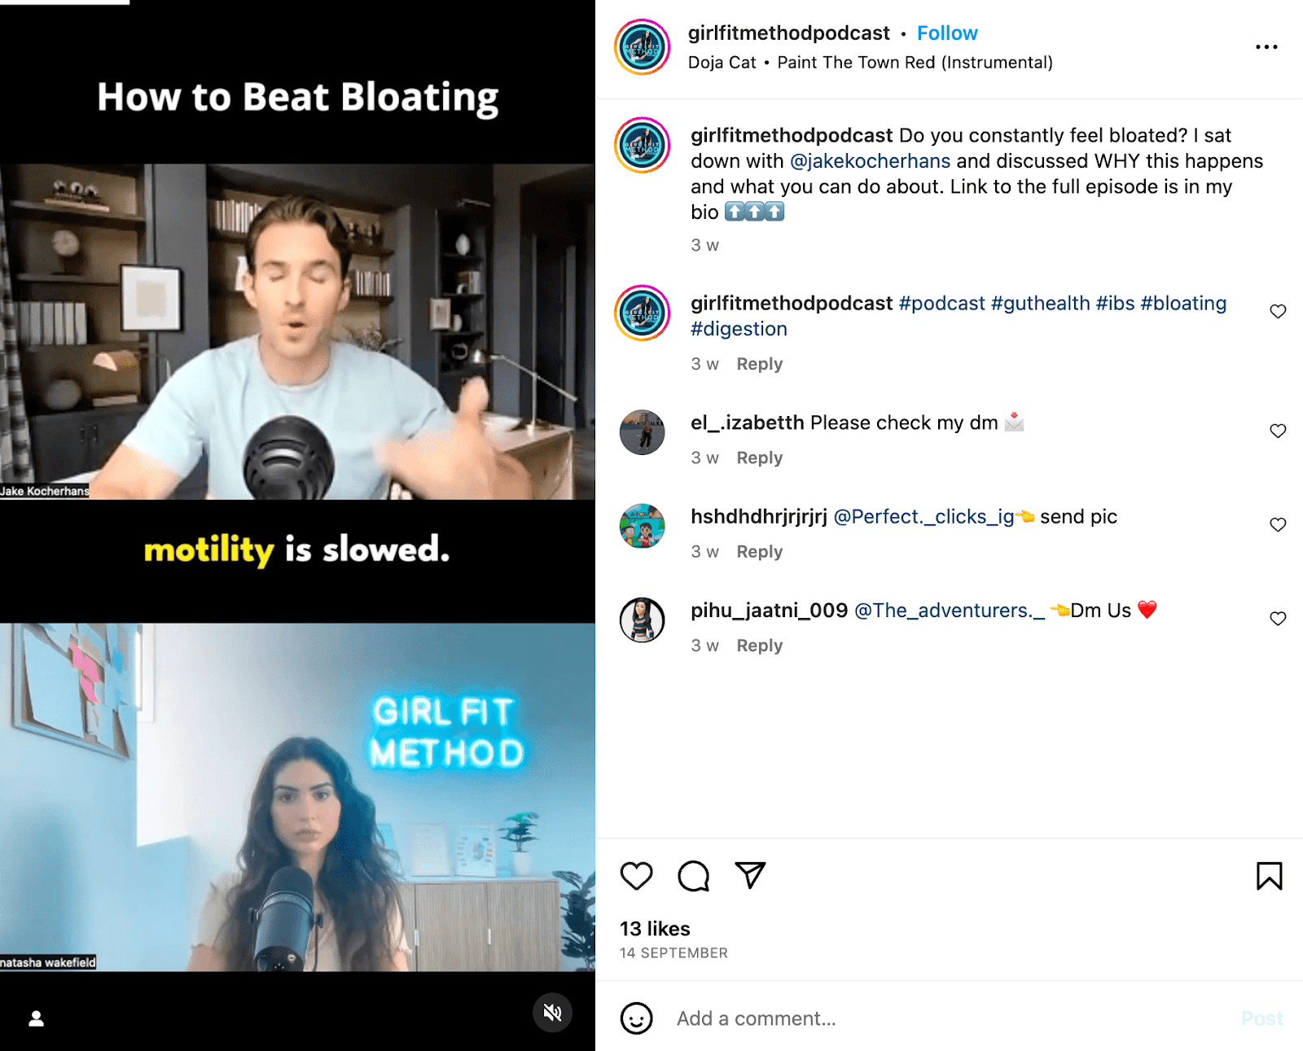Follow girlfitmethodpodcast
The height and width of the screenshot is (1051, 1303).
[947, 33]
